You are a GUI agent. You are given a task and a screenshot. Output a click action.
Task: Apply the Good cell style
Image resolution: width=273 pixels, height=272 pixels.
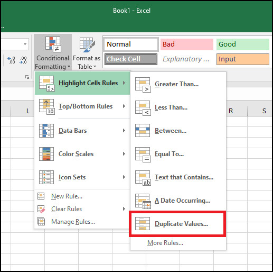243,44
